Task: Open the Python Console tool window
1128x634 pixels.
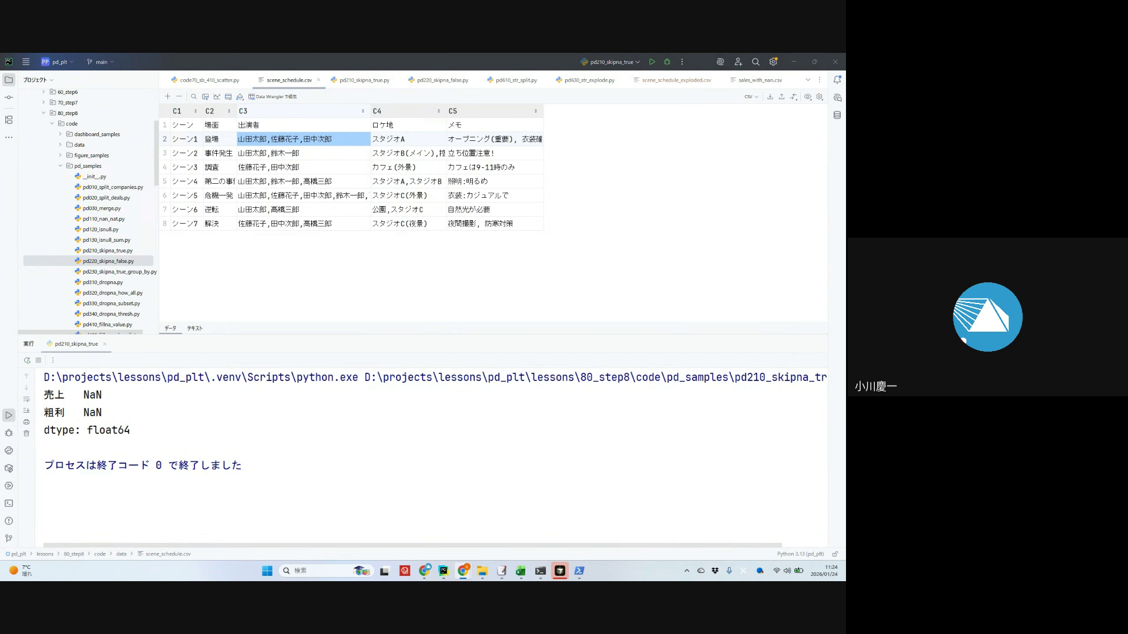Action: 9,450
